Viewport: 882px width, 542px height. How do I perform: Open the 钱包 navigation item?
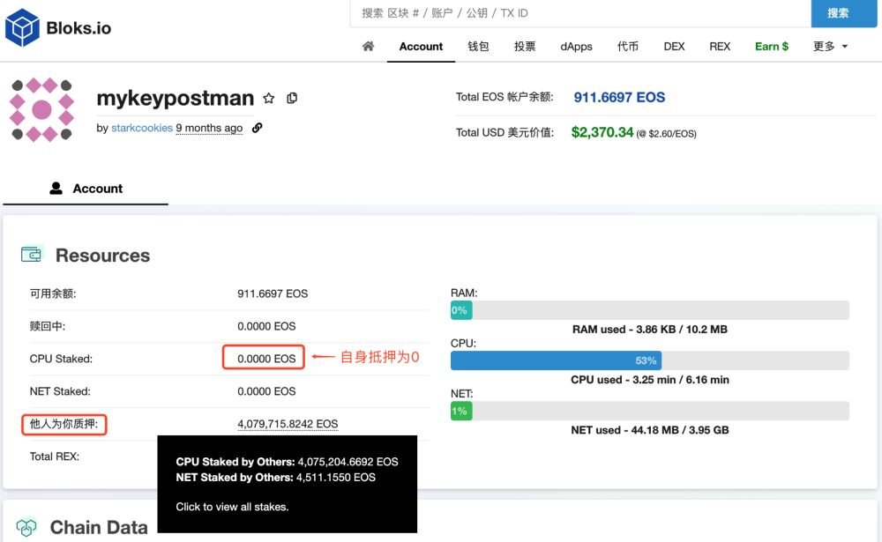tap(478, 46)
